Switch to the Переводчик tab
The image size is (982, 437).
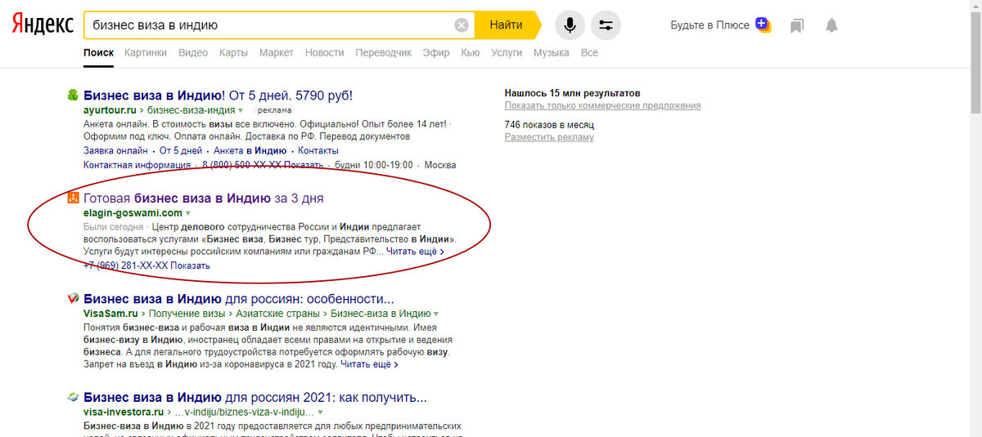point(384,52)
